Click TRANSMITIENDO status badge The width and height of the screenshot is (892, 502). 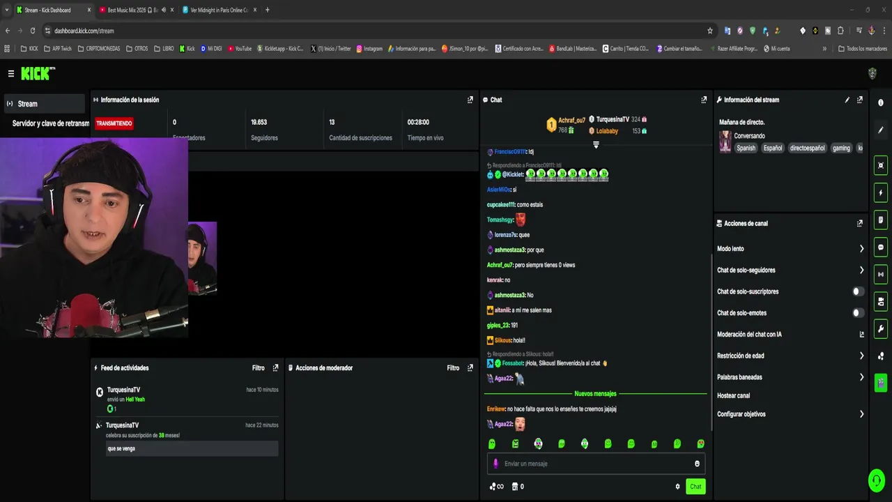tap(114, 123)
